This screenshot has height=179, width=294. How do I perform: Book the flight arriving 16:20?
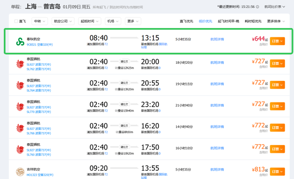(x=277, y=128)
